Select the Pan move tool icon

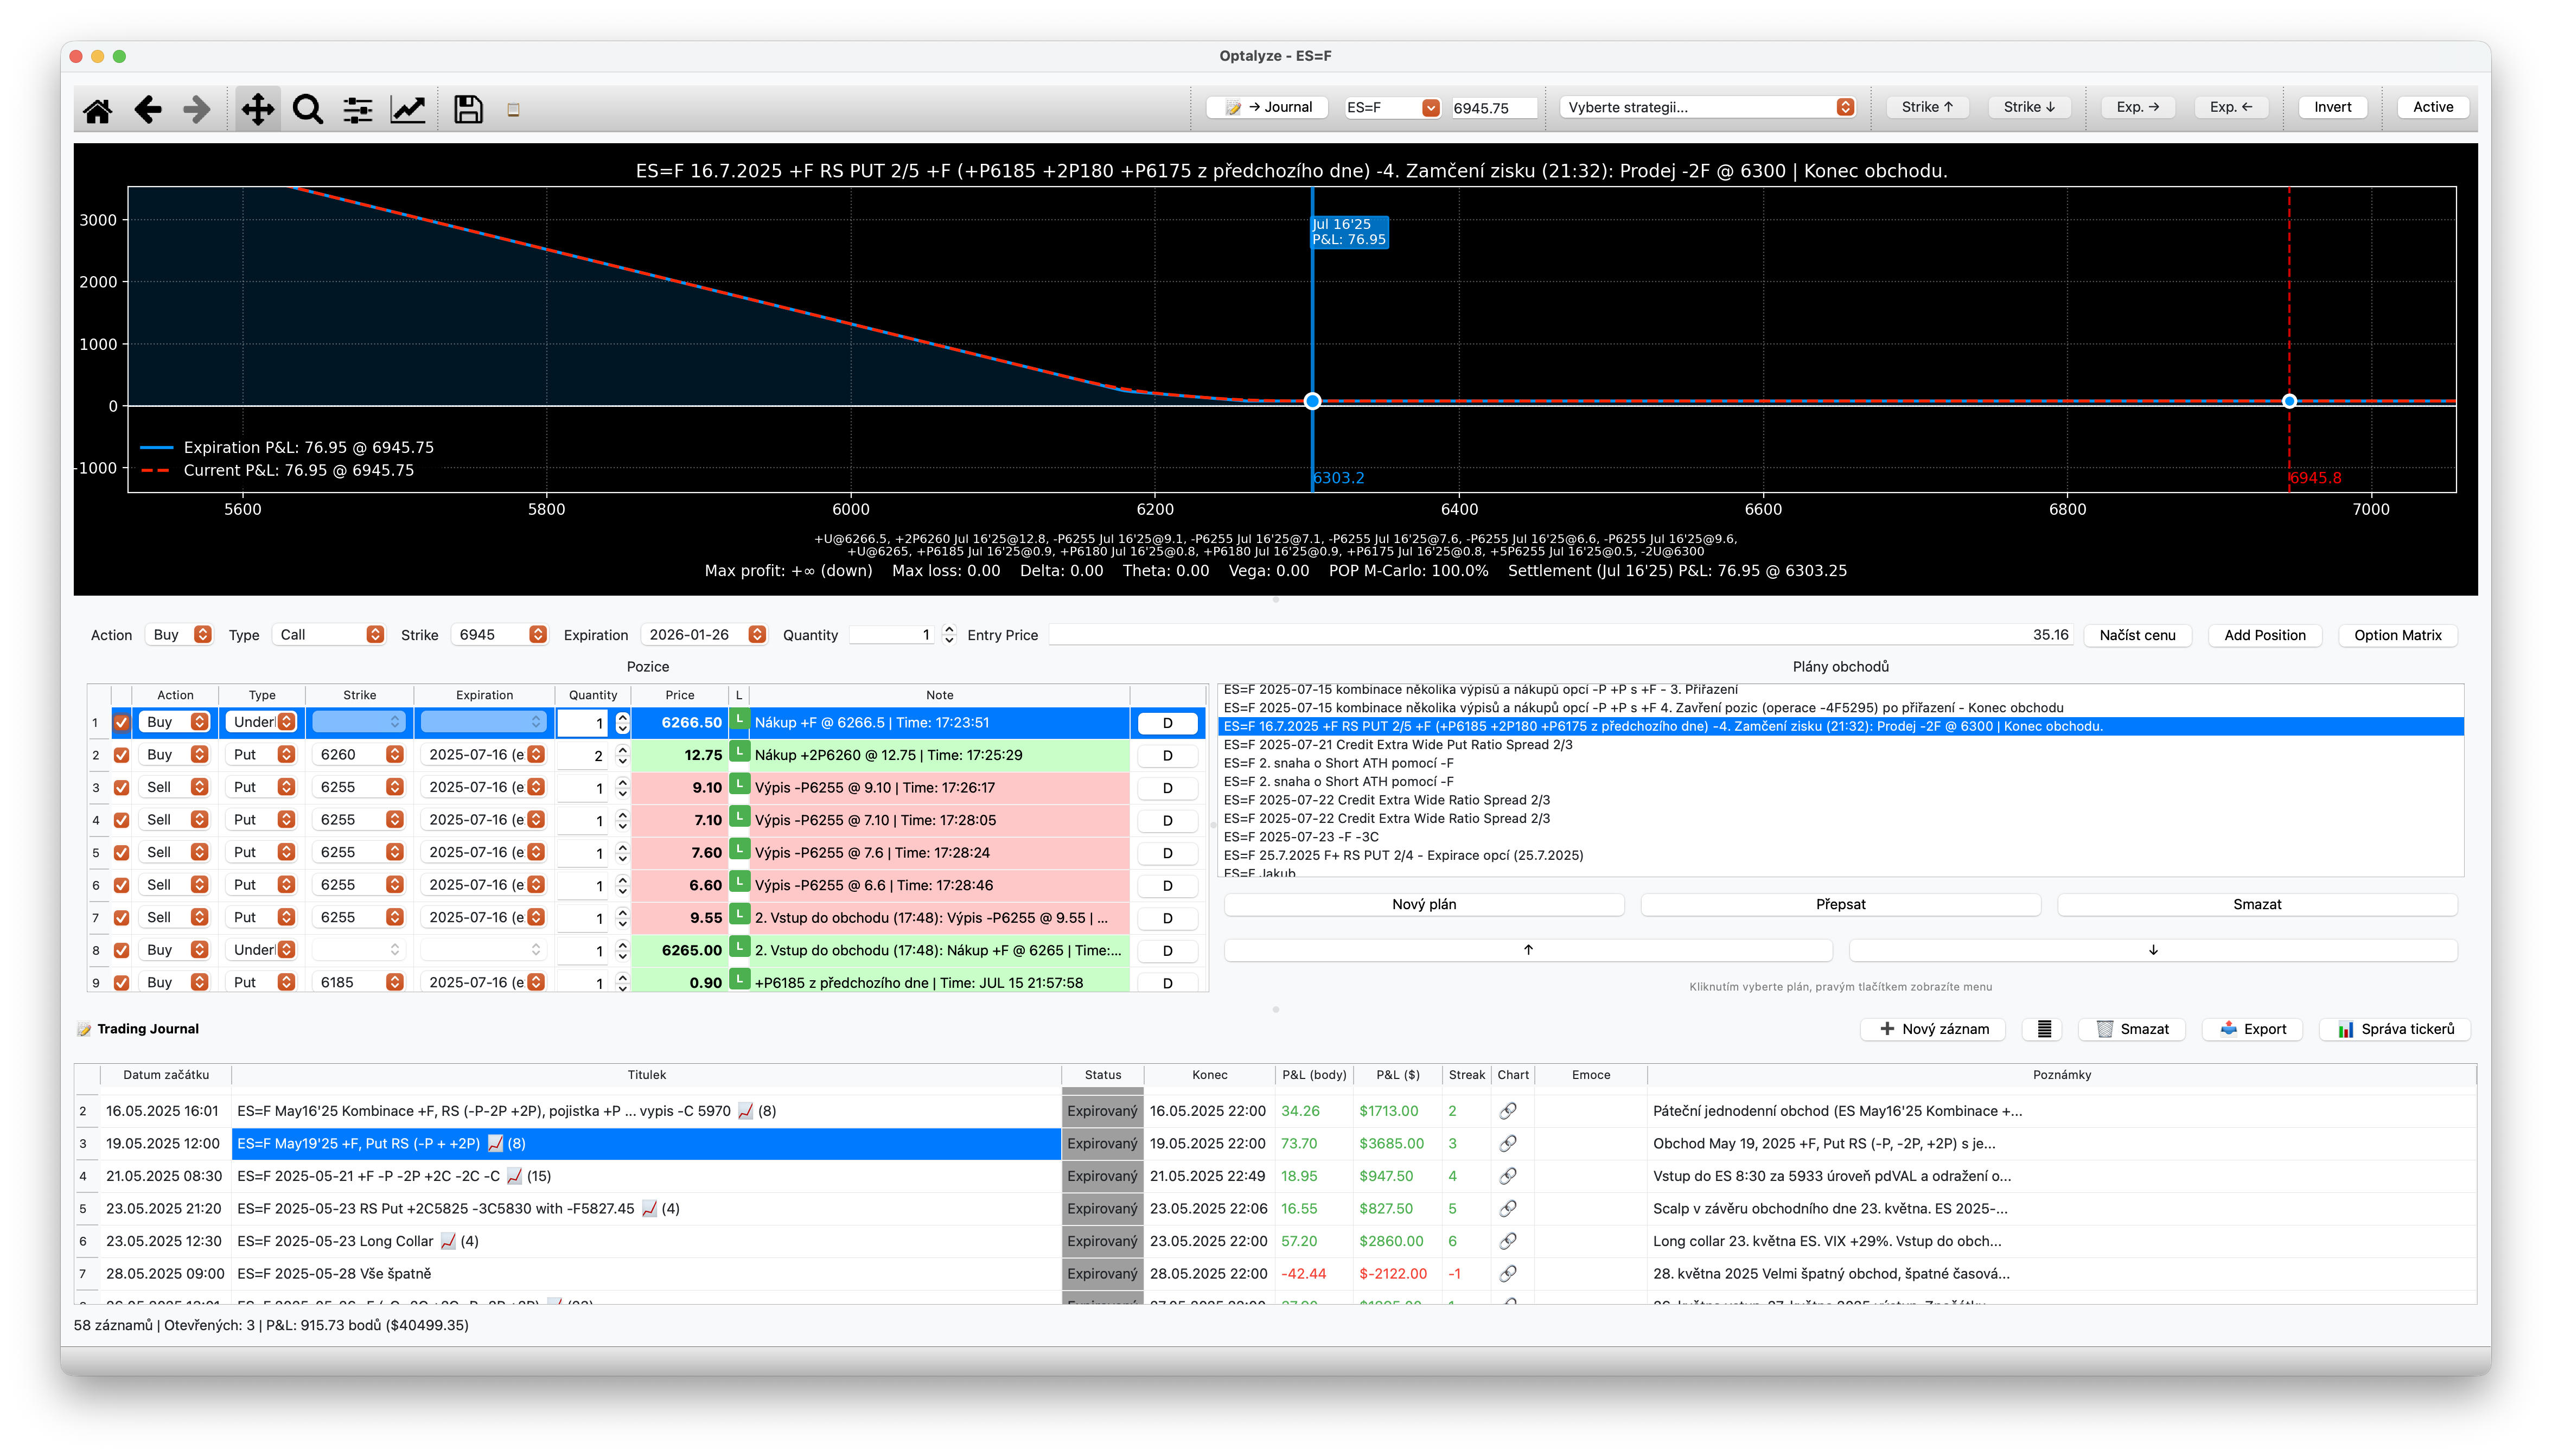(258, 109)
